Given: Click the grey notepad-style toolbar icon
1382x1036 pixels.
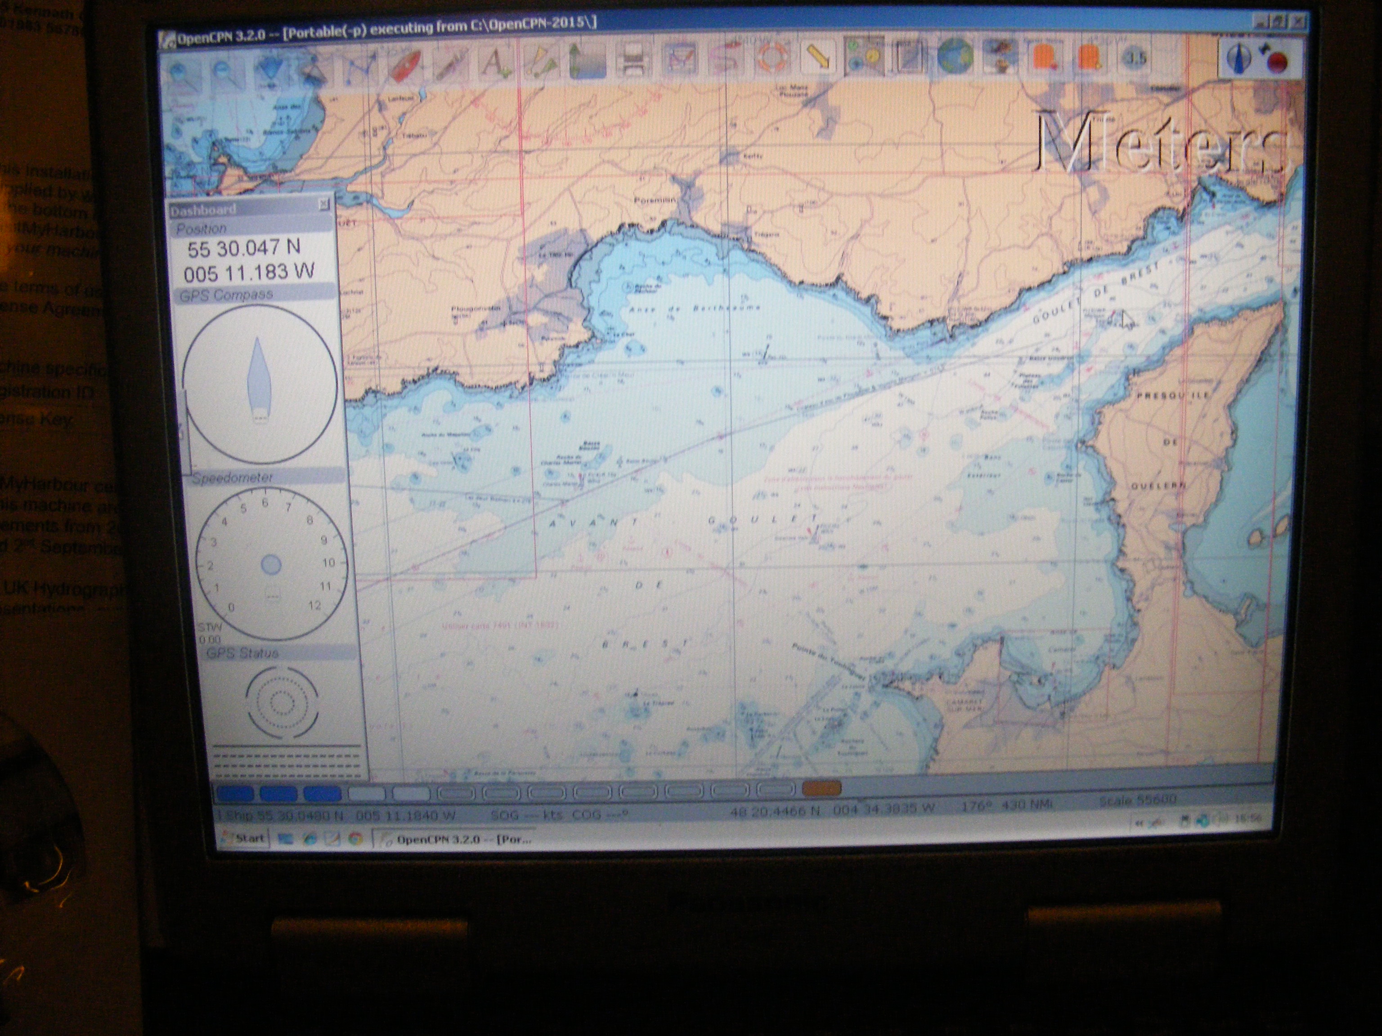Looking at the screenshot, I should pos(909,56).
